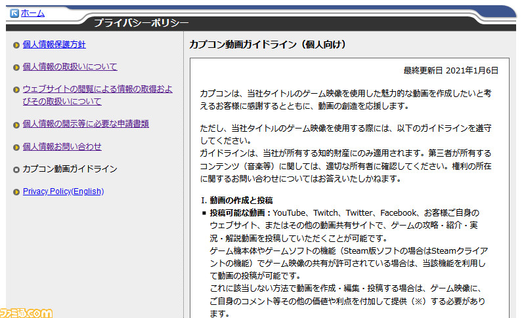Select カプコン動画ガイドライン sidebar item
The width and height of the screenshot is (524, 318).
[70, 169]
